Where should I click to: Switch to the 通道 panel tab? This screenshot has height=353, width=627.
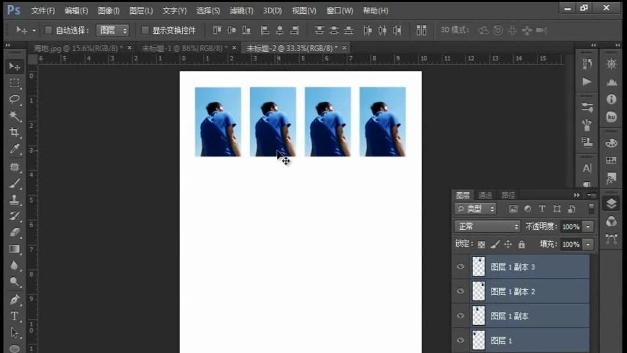(x=485, y=194)
